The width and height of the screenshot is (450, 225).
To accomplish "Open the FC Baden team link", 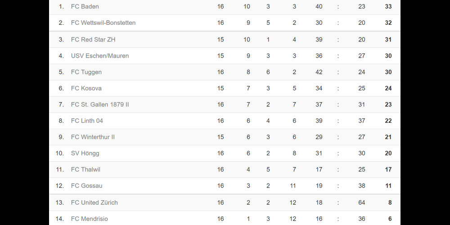I will (x=85, y=7).
